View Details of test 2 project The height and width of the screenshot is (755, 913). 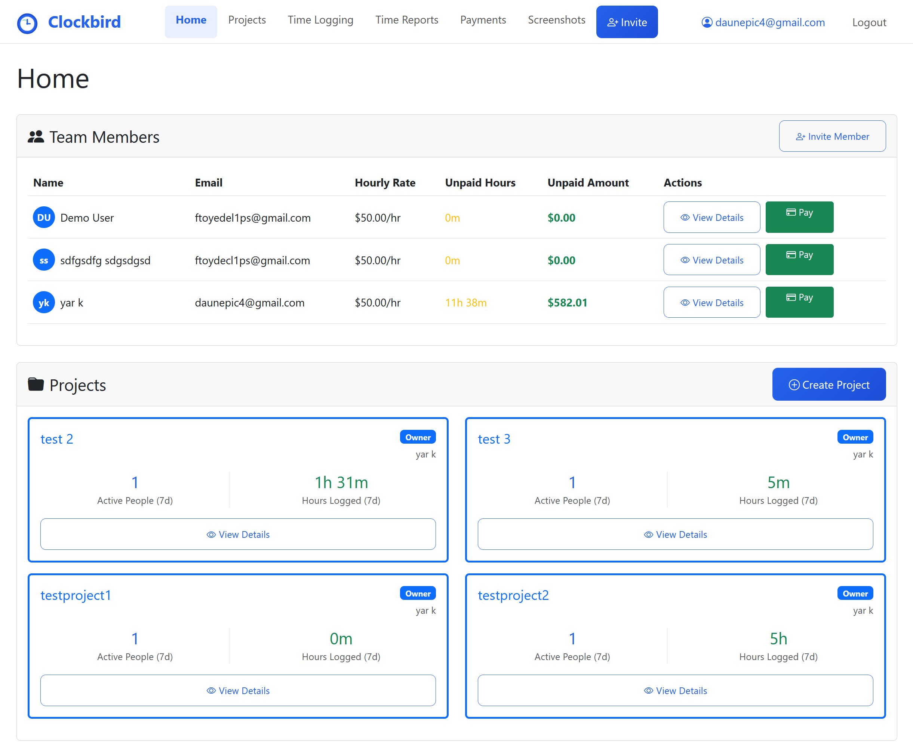click(238, 534)
